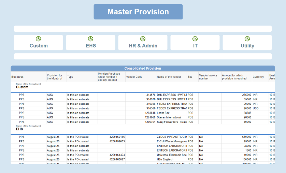The height and width of the screenshot is (173, 286).
Task: Click the pie chart icon above Custom
Action: 39,39
